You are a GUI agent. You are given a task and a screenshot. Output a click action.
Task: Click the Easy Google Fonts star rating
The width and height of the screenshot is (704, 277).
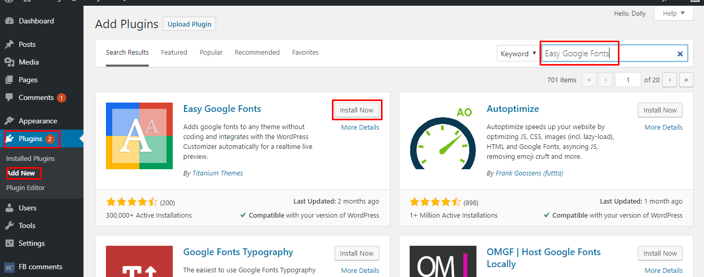tap(132, 202)
